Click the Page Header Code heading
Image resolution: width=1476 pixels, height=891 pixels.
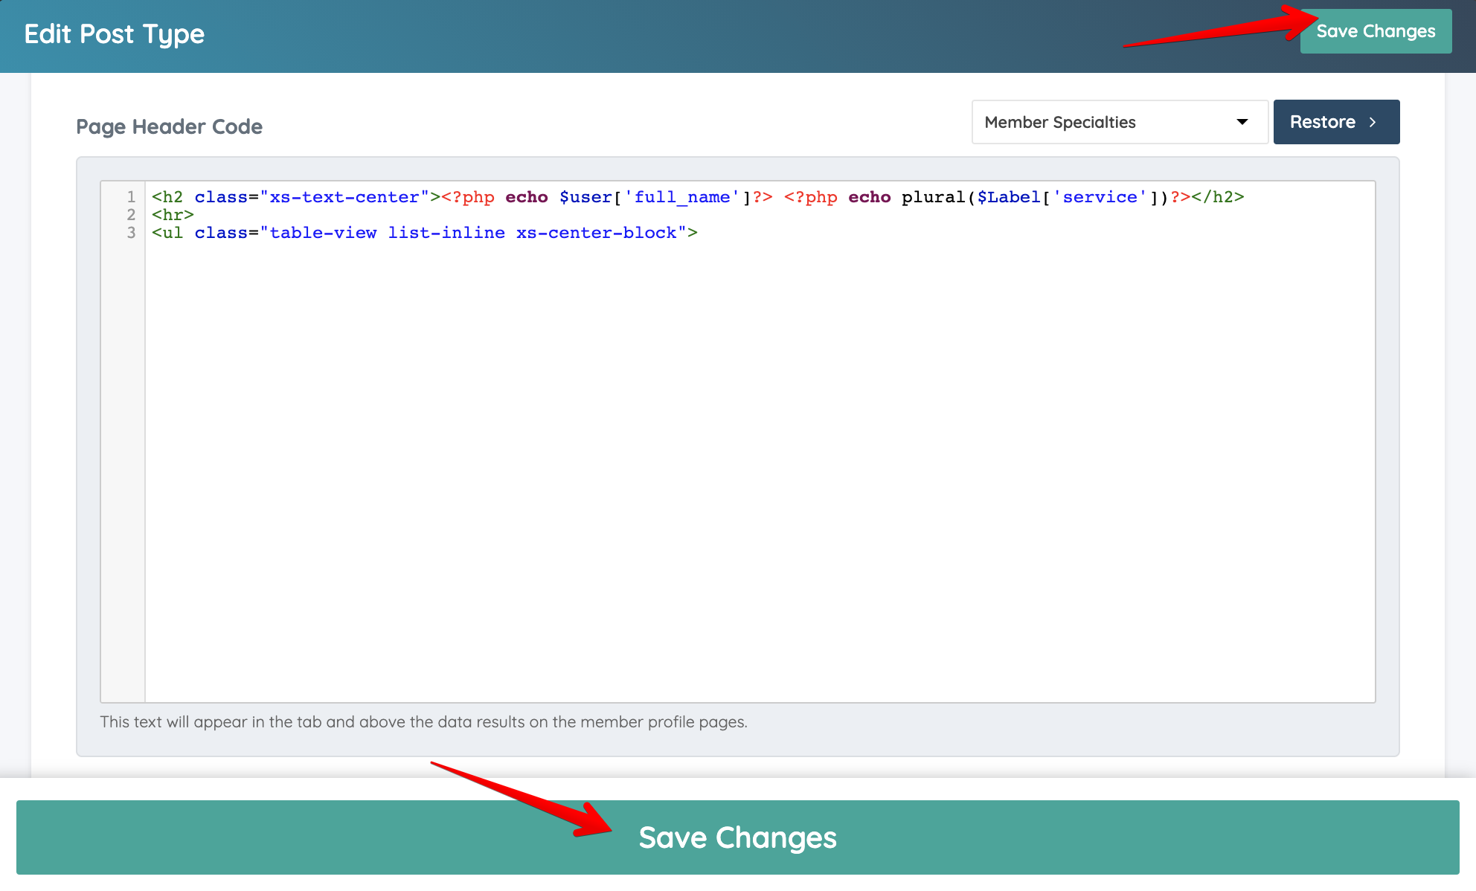coord(169,126)
